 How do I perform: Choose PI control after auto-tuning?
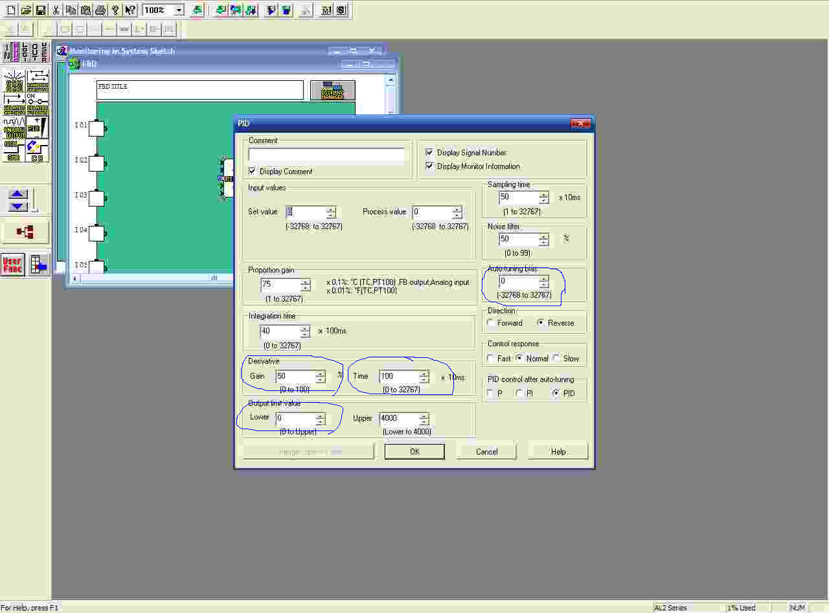tap(519, 394)
